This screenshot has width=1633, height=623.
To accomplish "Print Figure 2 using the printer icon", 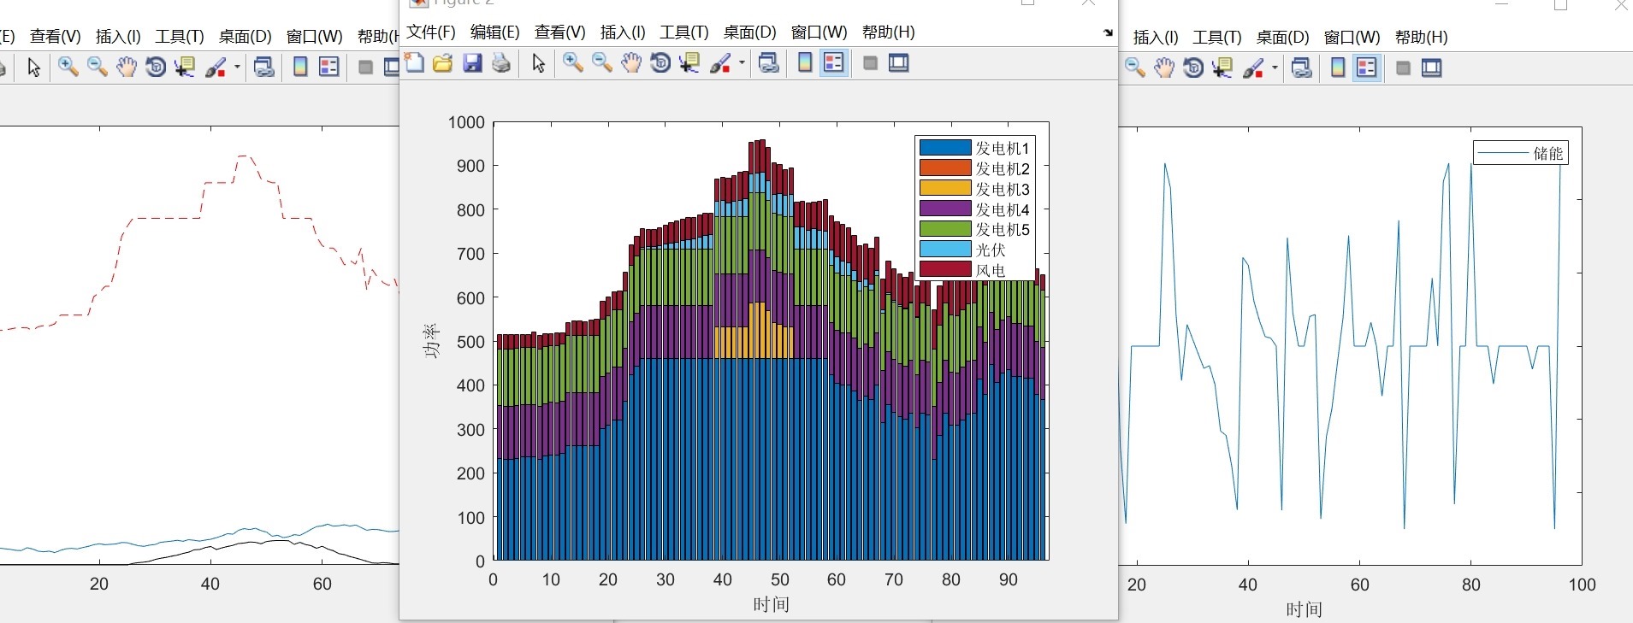I will coord(501,63).
